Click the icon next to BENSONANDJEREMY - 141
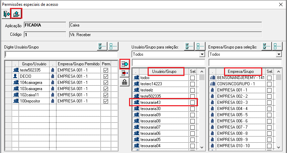This screenshot has height=153, width=287. 213,78
